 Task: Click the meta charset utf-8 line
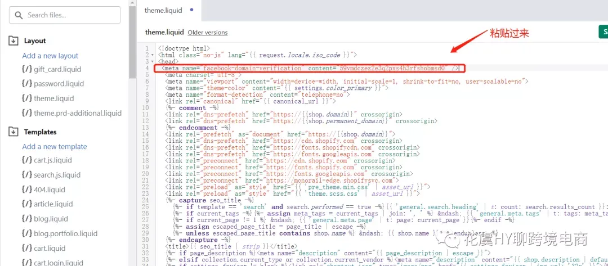(203, 75)
